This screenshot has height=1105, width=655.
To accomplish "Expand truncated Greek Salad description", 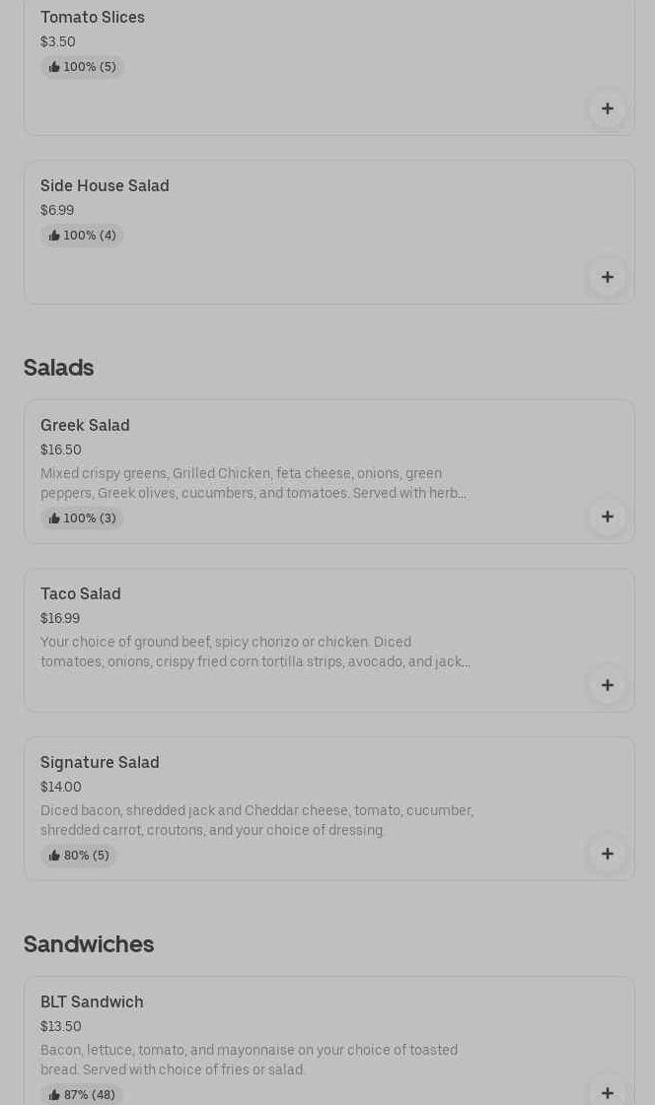I will pos(254,484).
